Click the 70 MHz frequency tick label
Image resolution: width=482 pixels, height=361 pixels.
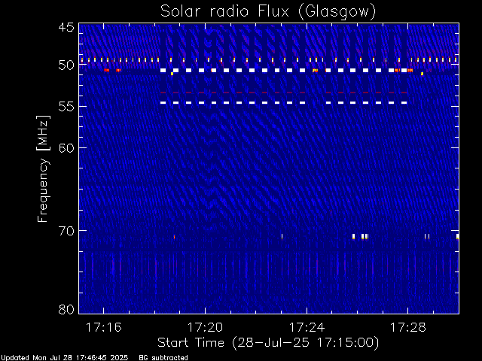click(x=66, y=231)
